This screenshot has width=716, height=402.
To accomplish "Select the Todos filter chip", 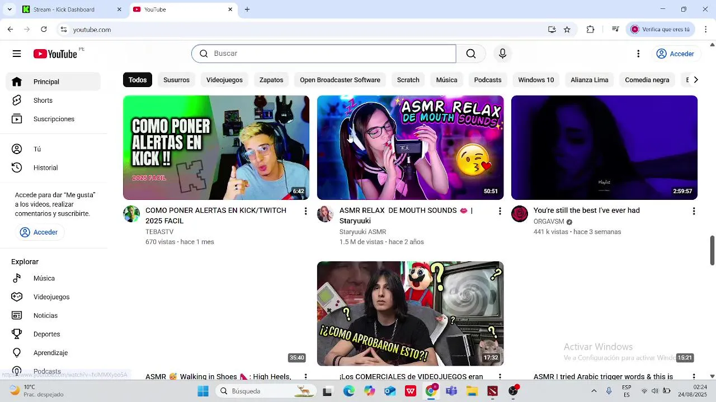I will pos(138,80).
